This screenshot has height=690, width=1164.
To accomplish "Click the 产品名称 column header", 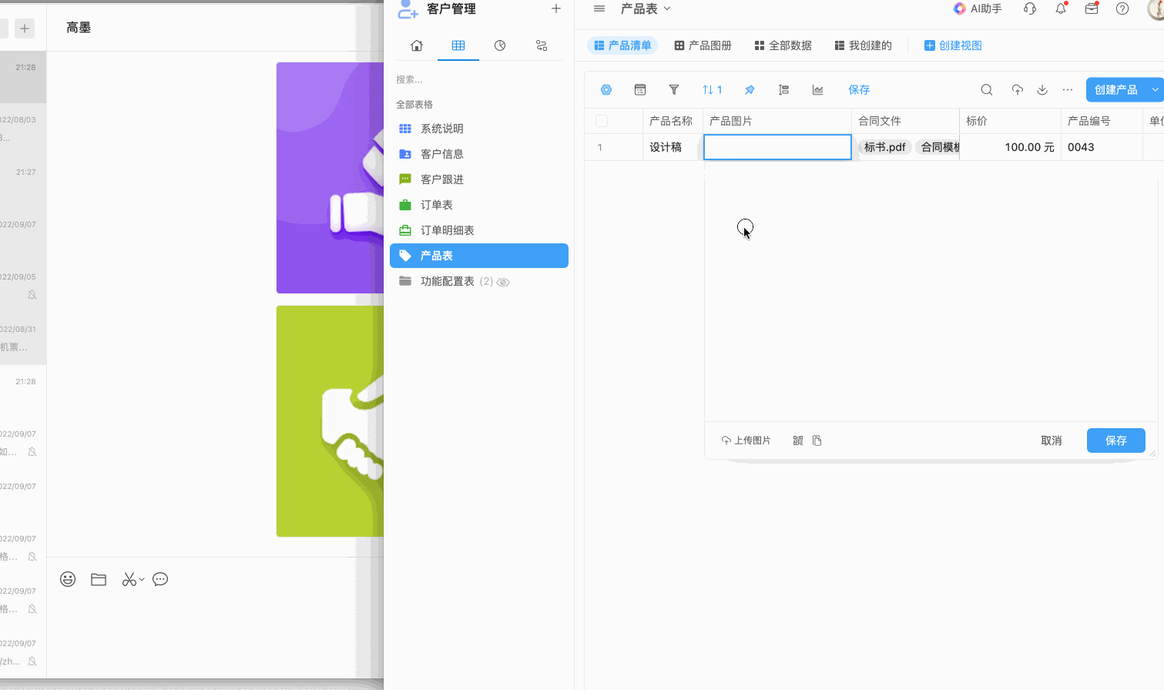I will pyautogui.click(x=673, y=121).
